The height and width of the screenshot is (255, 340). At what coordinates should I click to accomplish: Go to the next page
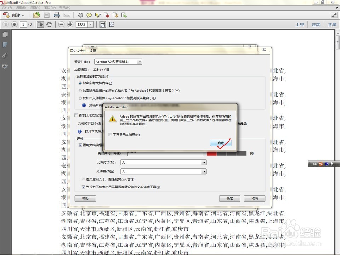[x=14, y=24]
